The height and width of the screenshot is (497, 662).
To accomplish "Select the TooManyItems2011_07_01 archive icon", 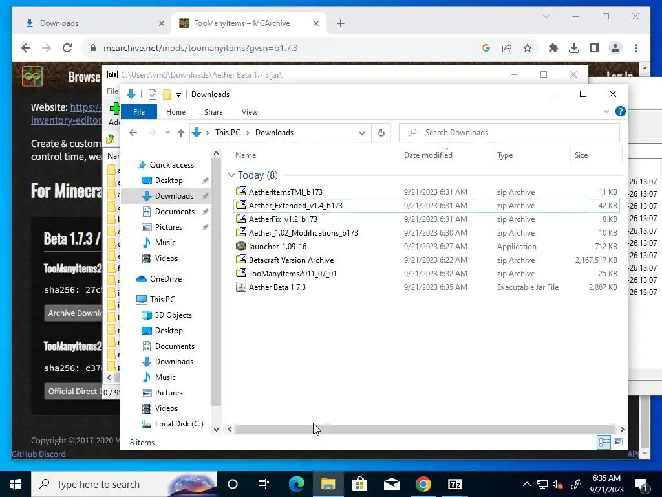I will [x=241, y=273].
